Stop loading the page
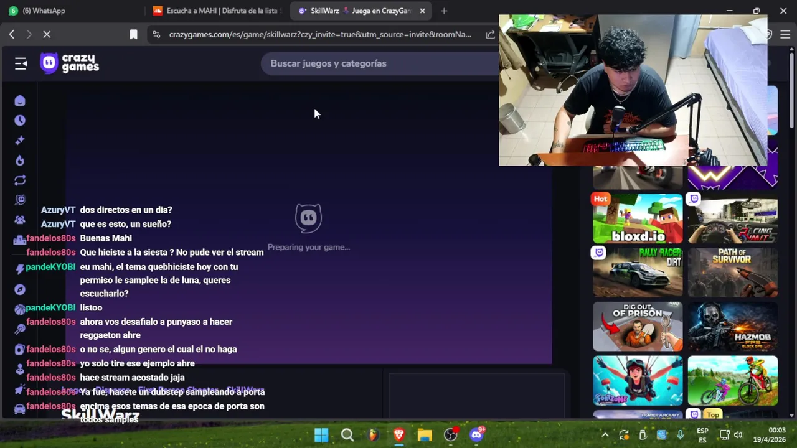This screenshot has width=797, height=448. click(47, 34)
